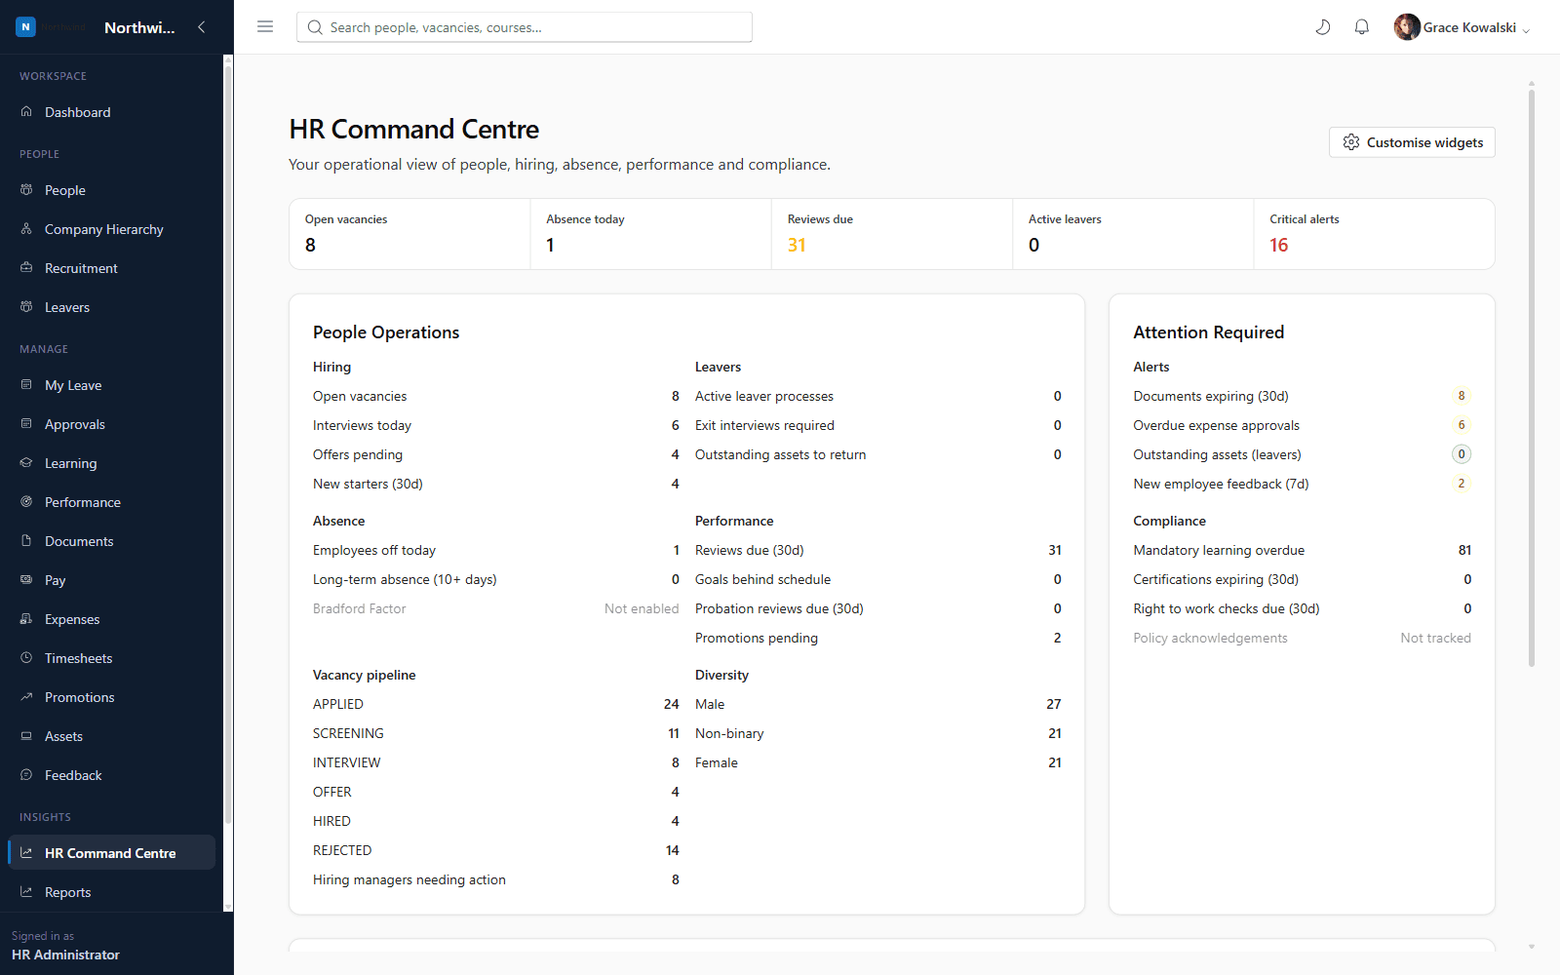This screenshot has height=975, width=1560.
Task: Click the Critical alerts summary card
Action: point(1374,234)
